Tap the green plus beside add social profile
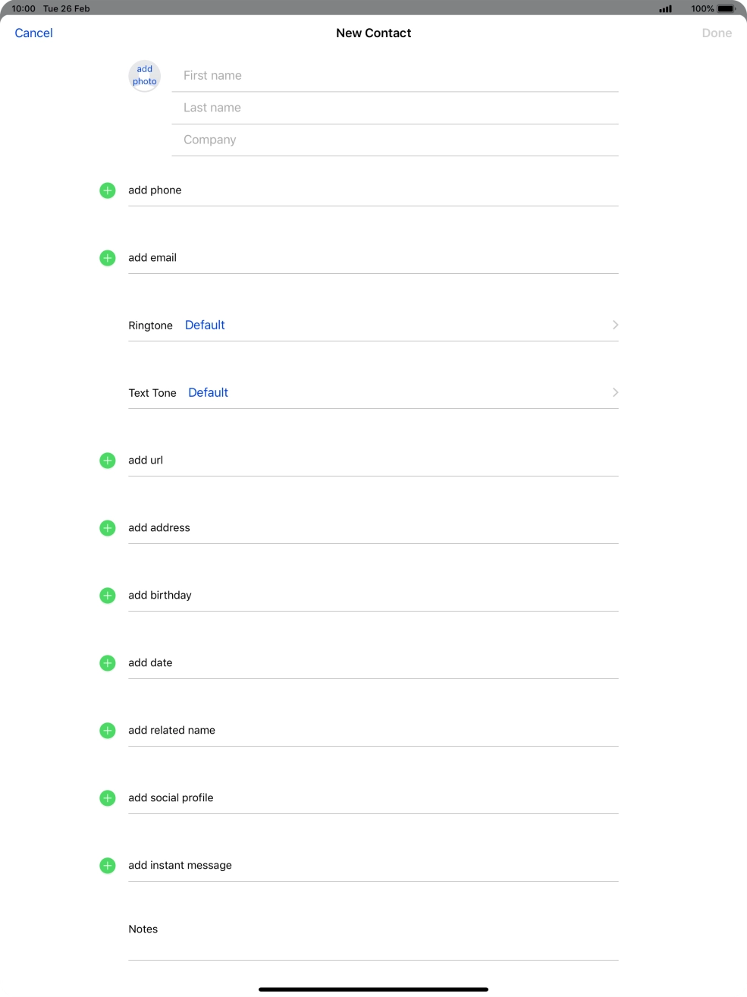Image resolution: width=747 pixels, height=997 pixels. coord(108,798)
